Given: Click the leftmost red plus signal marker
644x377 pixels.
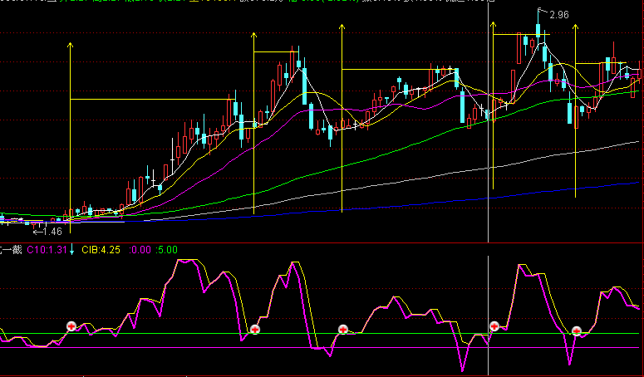Looking at the screenshot, I should pos(71,326).
